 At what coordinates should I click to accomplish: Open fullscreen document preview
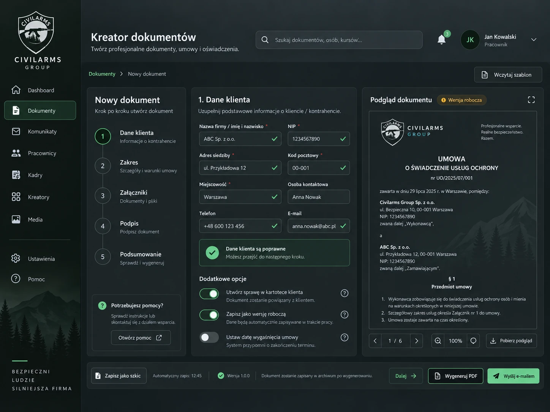pos(531,100)
